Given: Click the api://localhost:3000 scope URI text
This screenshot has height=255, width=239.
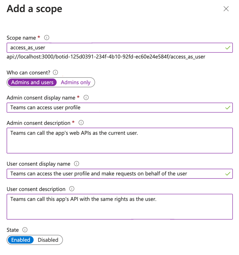Looking at the screenshot, I should [x=106, y=57].
